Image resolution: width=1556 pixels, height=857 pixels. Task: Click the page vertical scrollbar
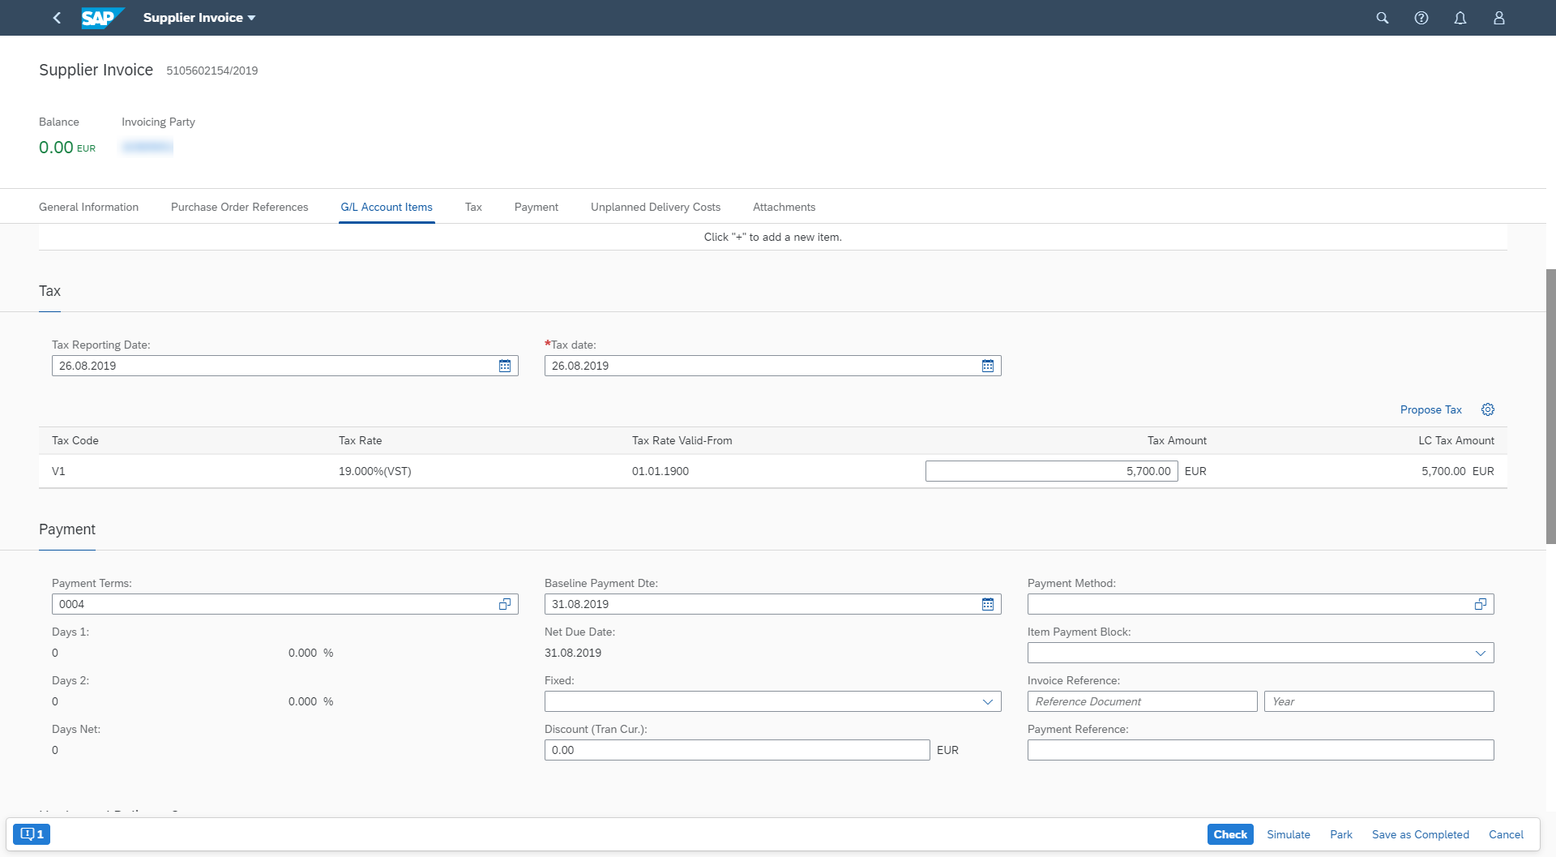click(1550, 405)
